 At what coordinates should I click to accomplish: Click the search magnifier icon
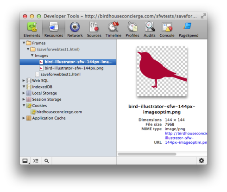46,161
